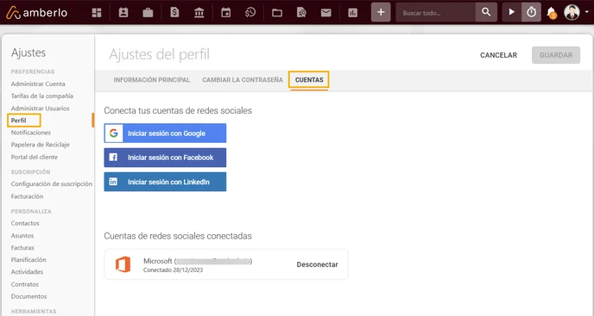Open the contracts certificate icon
594x316 pixels.
point(301,12)
